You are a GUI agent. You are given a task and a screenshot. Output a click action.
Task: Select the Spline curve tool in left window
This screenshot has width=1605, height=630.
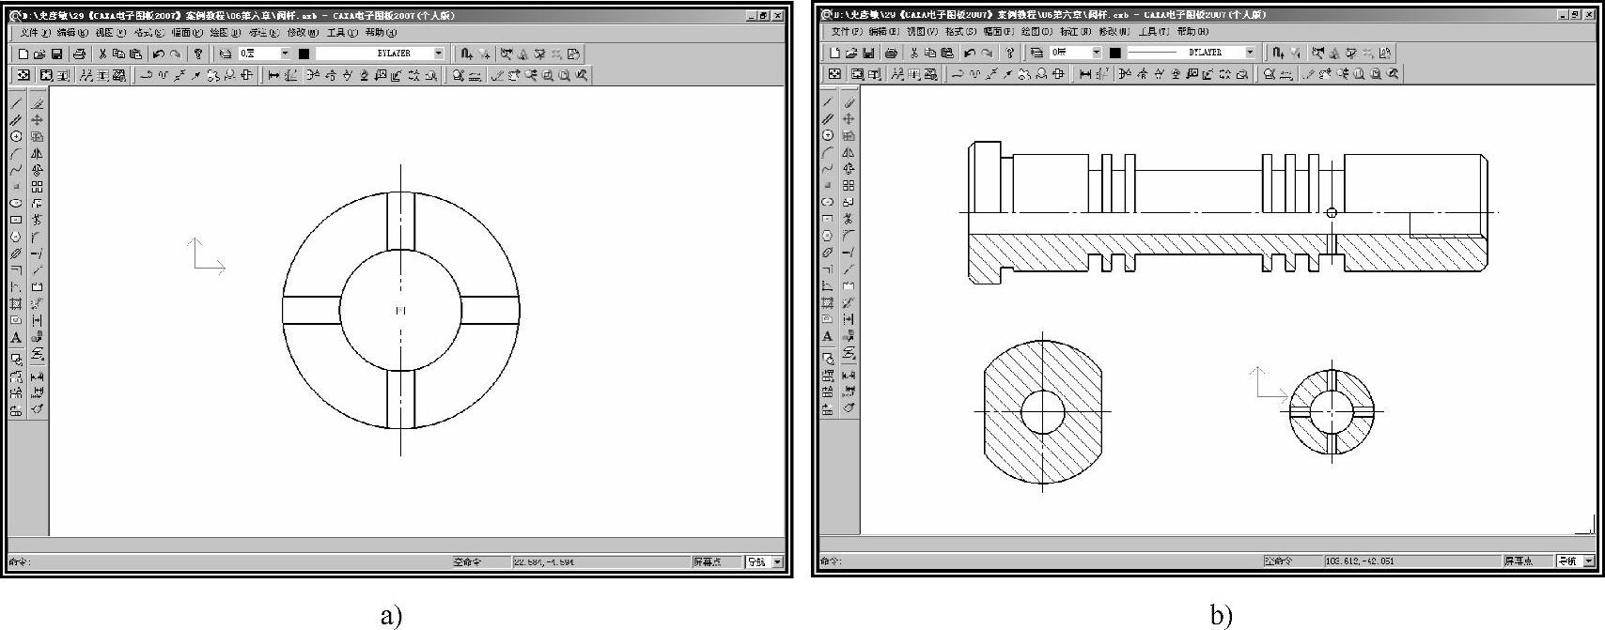point(16,170)
